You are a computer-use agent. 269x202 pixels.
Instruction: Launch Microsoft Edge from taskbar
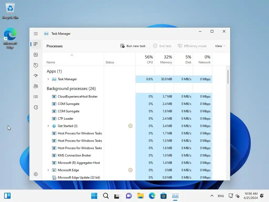pyautogui.click(x=152, y=196)
